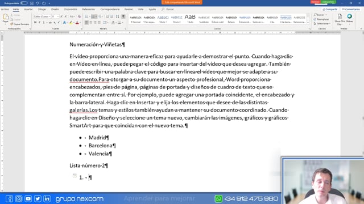This screenshot has height=204, width=364.
Task: Switch to the Referencias tab
Action: 89,9
